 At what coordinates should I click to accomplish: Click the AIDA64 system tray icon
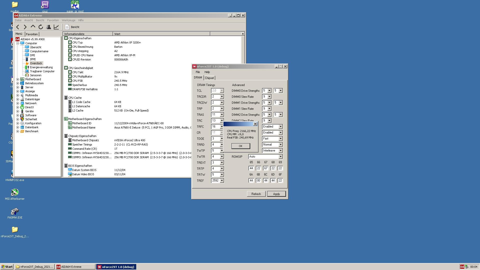pos(462,267)
